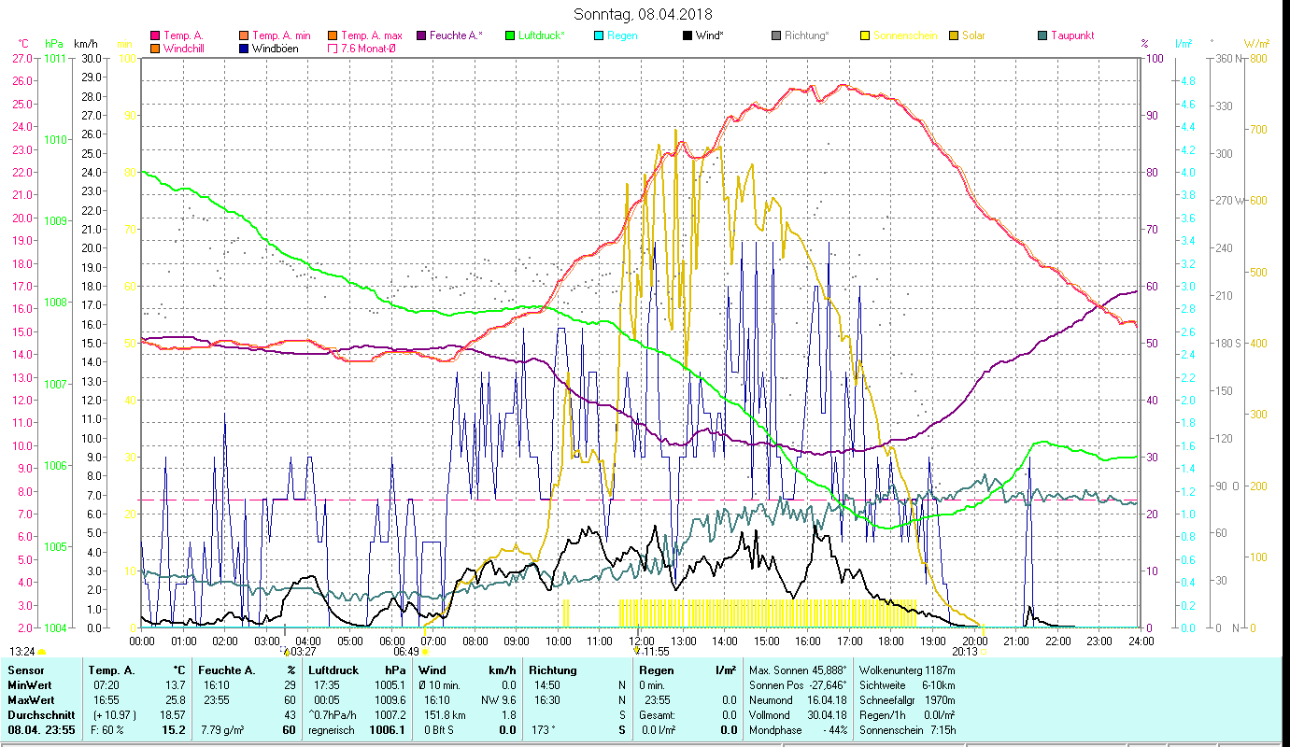Click the Solar legend entry
The height and width of the screenshot is (747, 1290).
click(x=967, y=35)
